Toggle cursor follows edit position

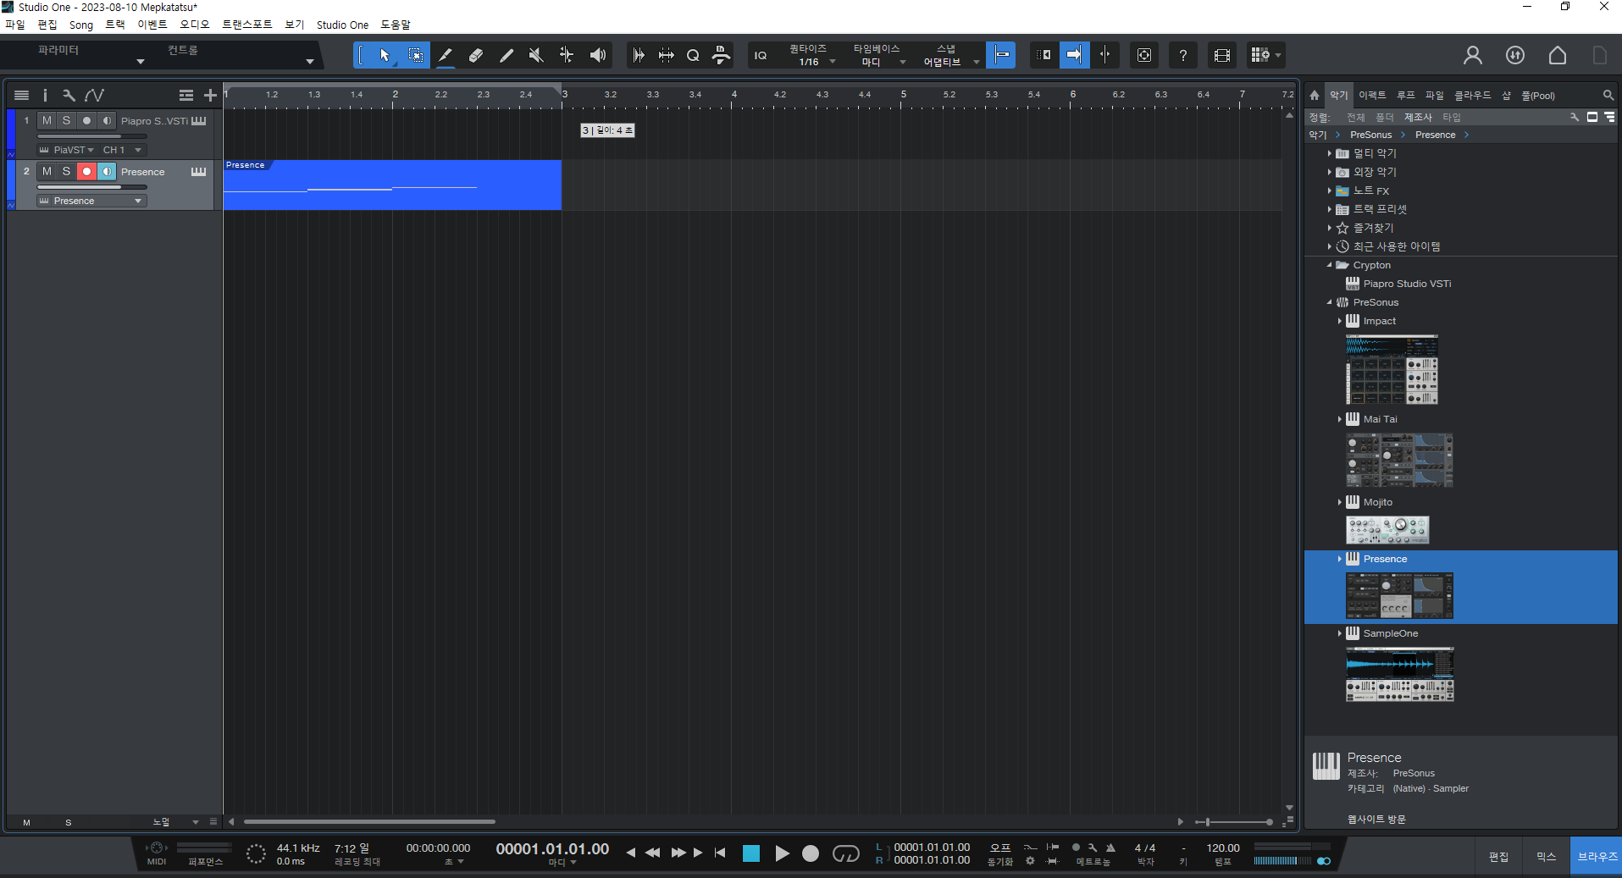pos(1105,55)
